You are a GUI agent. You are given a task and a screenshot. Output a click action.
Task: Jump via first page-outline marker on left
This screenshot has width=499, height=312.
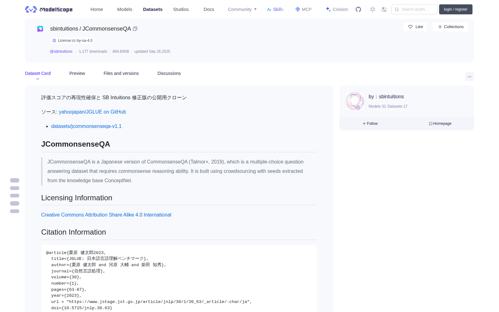point(15,180)
